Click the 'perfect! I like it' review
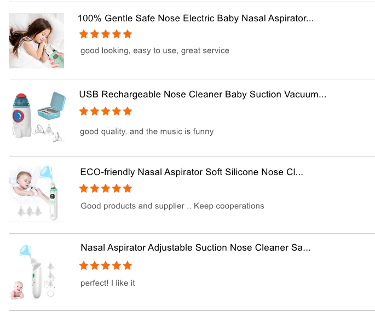The image size is (375, 313). [x=108, y=283]
